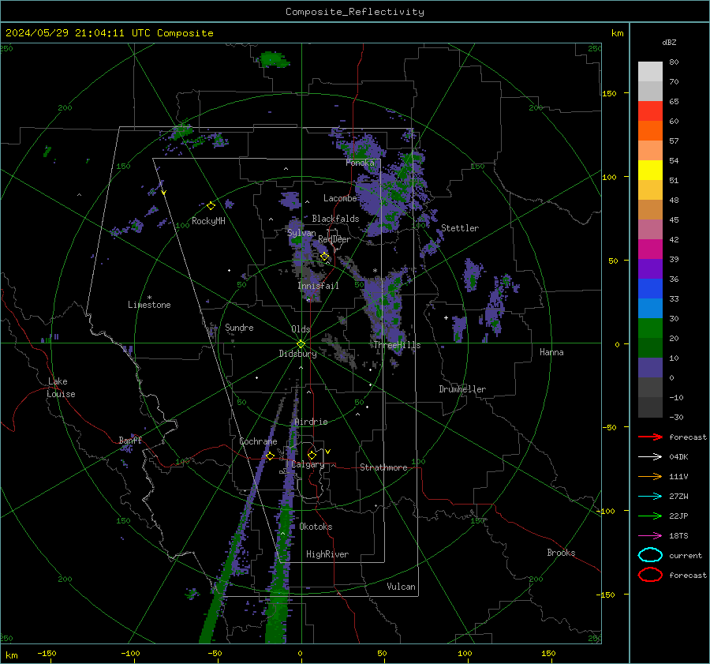Click the green 22JP arrow icon
The image size is (710, 664).
pyautogui.click(x=650, y=516)
